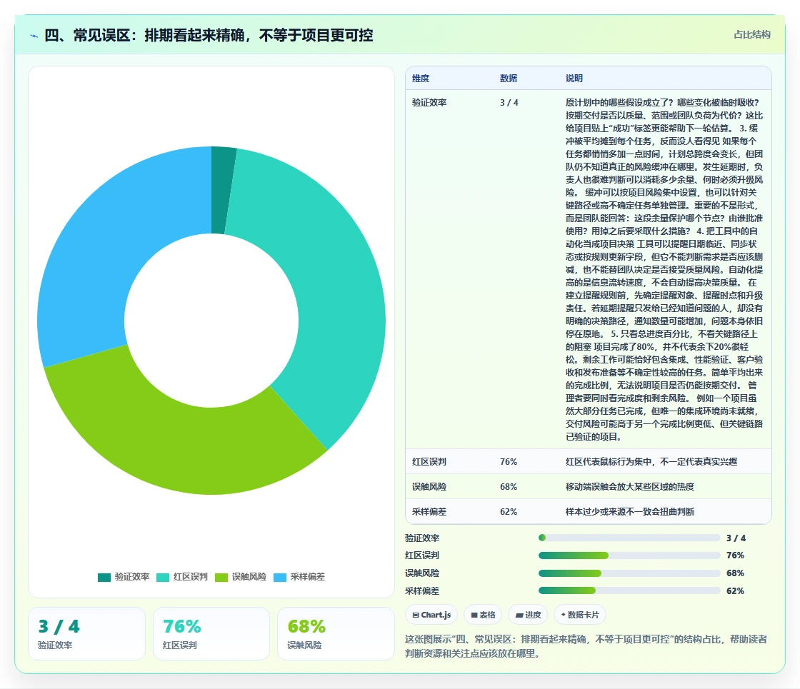
Task: Click the 数据 column header
Action: (x=508, y=79)
